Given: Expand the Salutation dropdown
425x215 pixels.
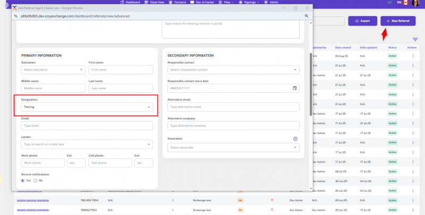Looking at the screenshot, I should tap(53, 70).
